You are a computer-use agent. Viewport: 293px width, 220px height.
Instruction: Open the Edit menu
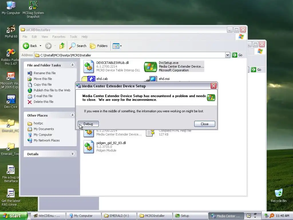34,37
